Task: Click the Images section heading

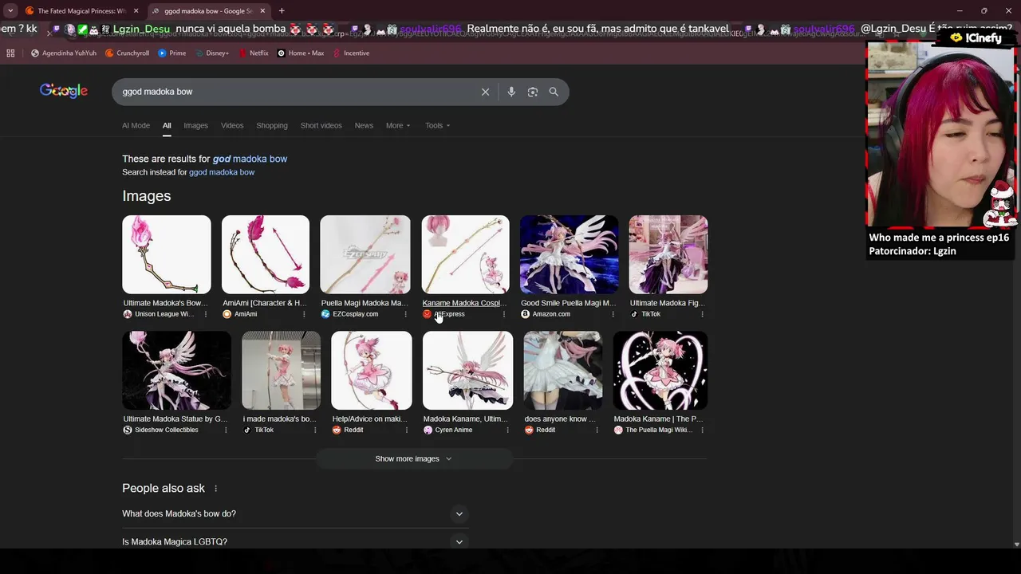Action: tap(147, 196)
